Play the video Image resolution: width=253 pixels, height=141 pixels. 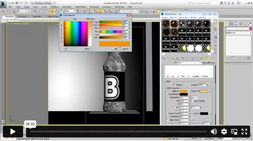click(x=13, y=132)
